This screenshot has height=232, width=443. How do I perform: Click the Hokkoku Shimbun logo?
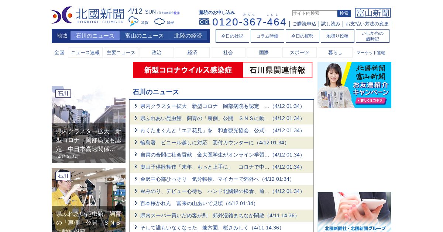coord(88,15)
